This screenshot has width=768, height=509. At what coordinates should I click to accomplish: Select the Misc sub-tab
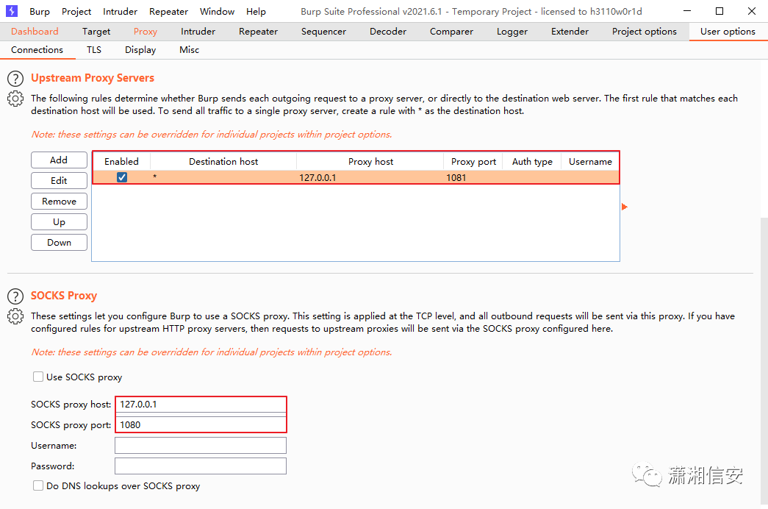189,50
